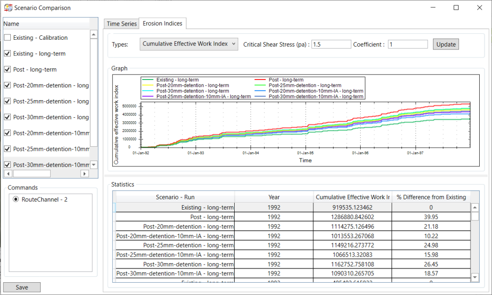Screen dimensions: 492x295
Task: Click left arrow of scenario list scrollbar
Action: tap(7, 174)
